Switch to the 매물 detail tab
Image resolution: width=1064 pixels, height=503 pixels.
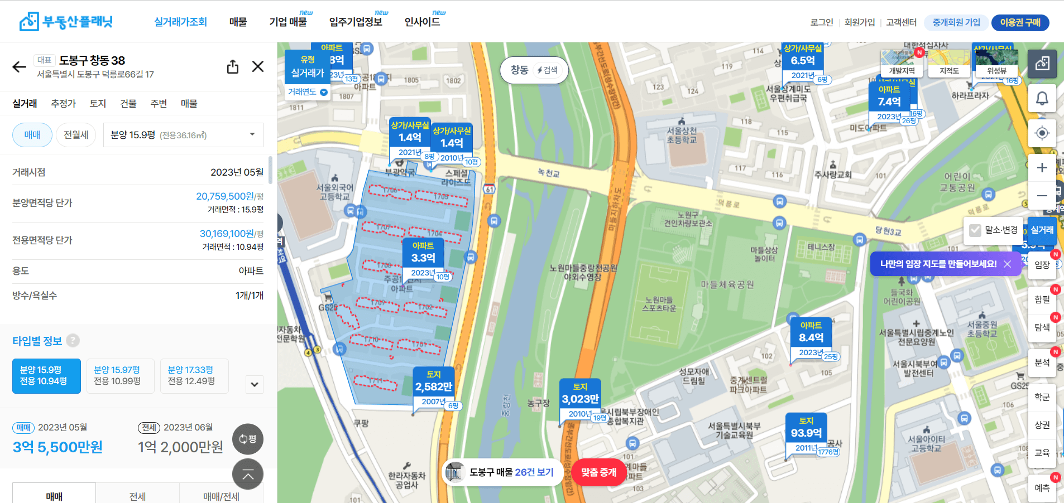pos(189,104)
